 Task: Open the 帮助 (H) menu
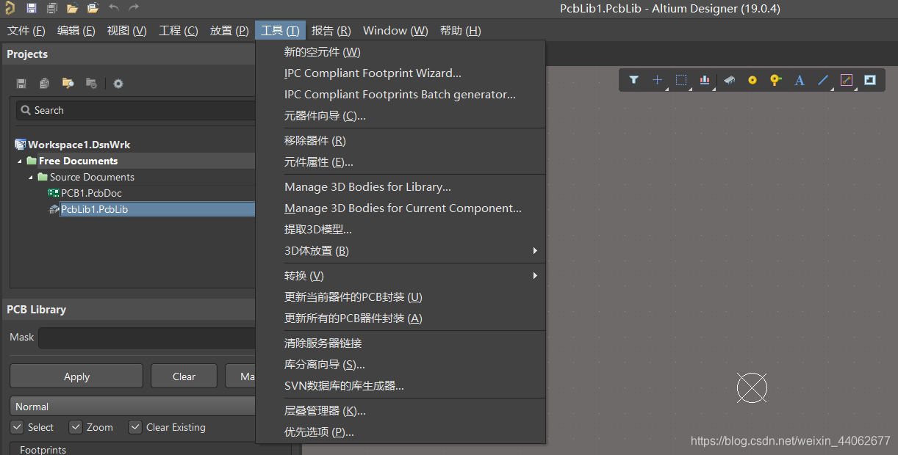point(461,30)
